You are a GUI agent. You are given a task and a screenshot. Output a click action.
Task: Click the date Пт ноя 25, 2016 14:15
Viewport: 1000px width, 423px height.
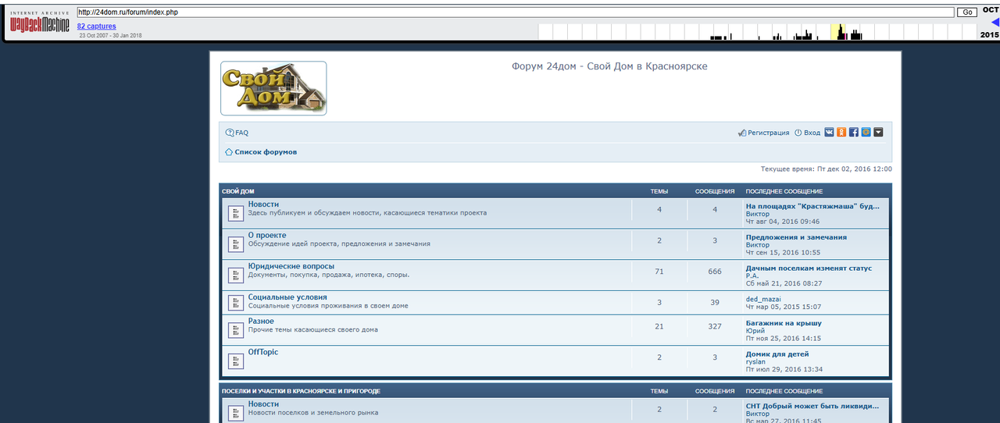(784, 339)
